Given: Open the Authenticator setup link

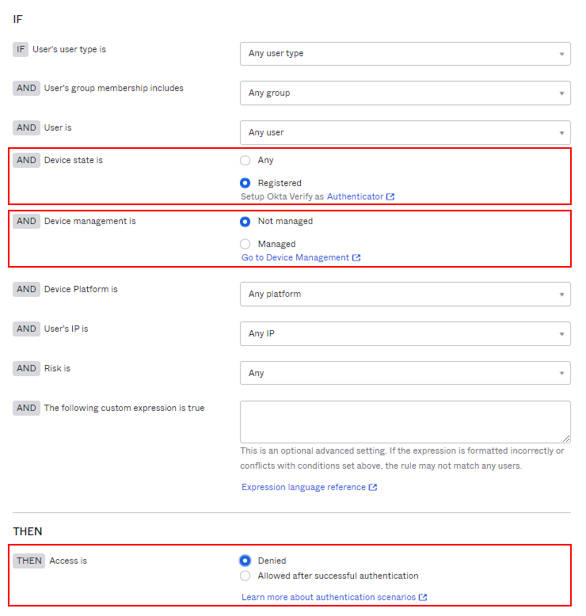Looking at the screenshot, I should point(355,196).
